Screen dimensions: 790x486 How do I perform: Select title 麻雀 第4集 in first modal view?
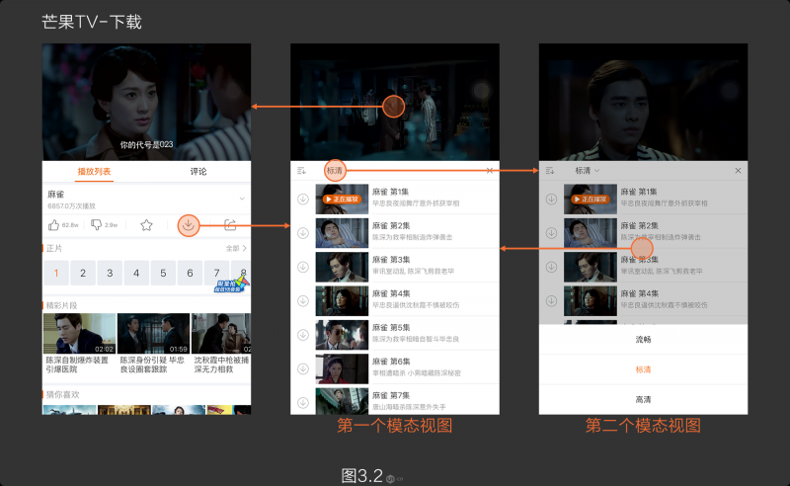click(x=391, y=294)
